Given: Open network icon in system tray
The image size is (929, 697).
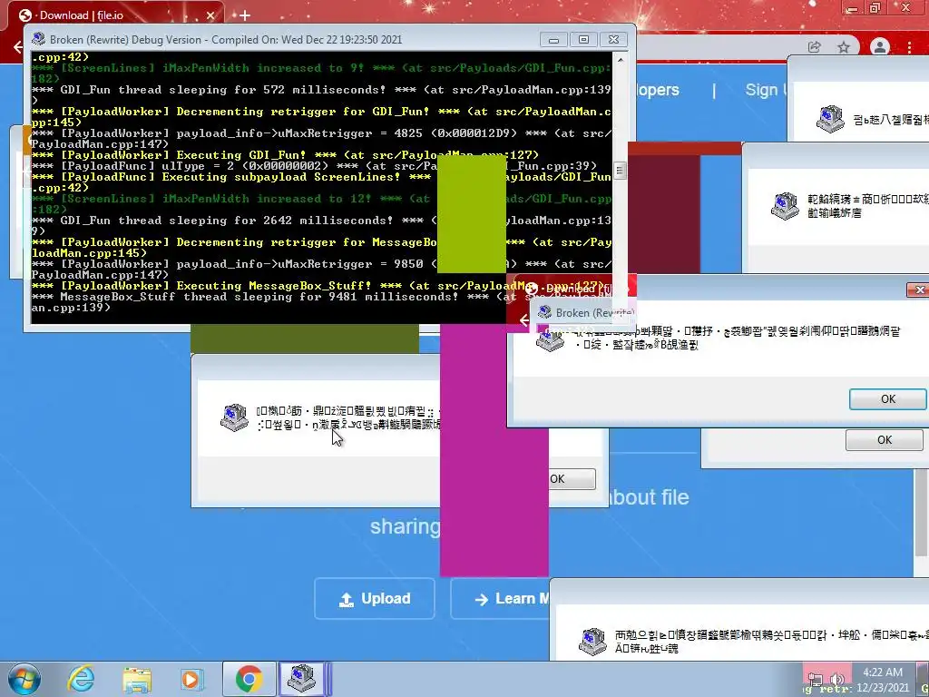Looking at the screenshot, I should (816, 679).
